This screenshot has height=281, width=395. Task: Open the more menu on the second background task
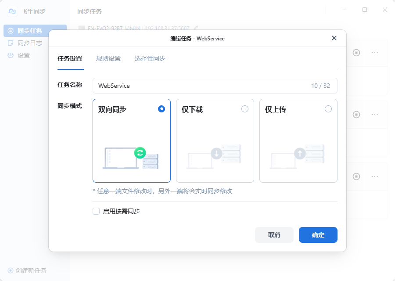tap(375, 115)
